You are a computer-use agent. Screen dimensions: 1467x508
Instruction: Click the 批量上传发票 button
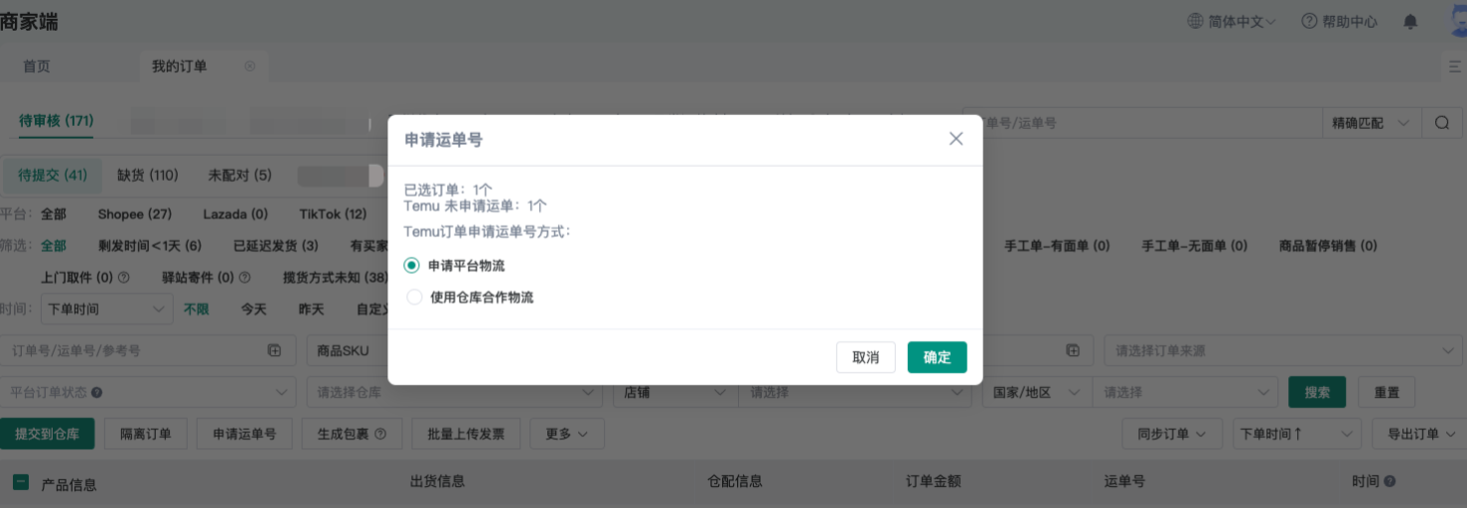coord(466,434)
